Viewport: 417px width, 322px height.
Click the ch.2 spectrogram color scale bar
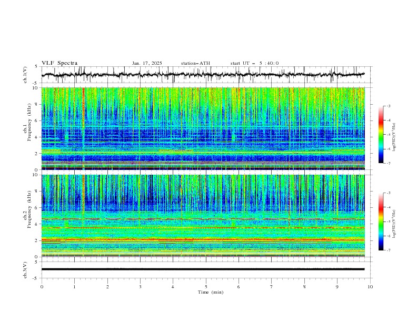coord(381,222)
